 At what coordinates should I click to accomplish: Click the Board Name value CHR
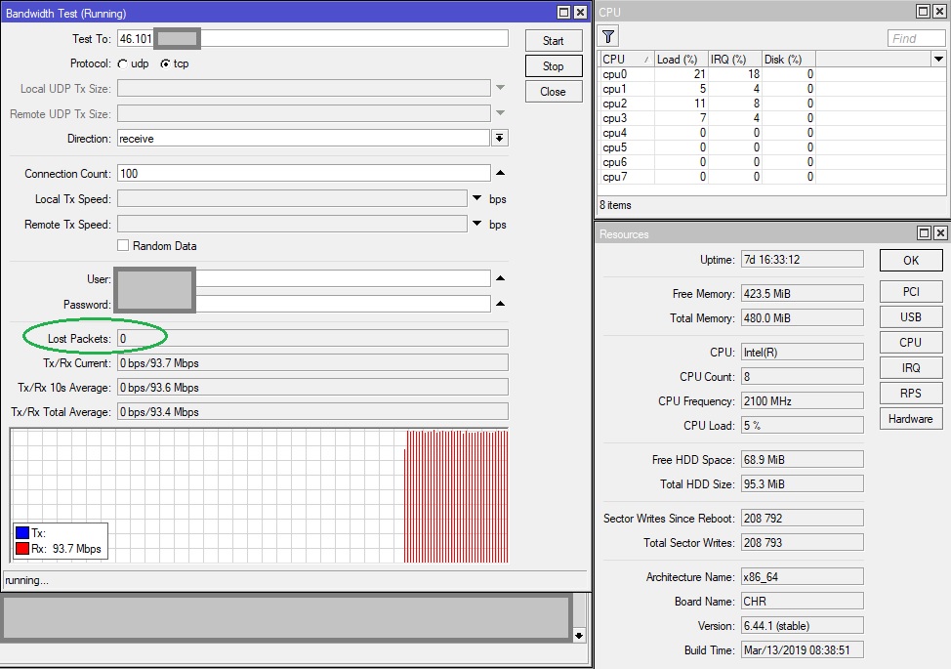point(803,601)
